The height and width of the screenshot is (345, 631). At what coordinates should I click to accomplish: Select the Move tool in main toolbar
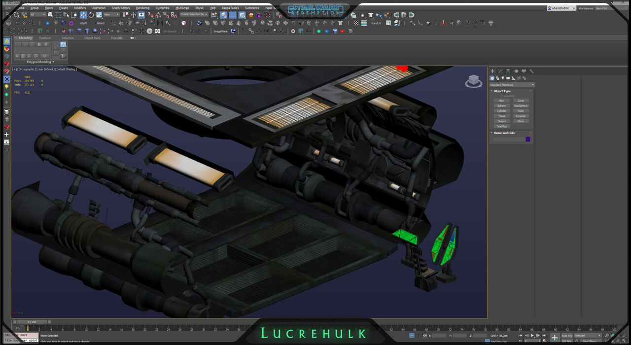83,15
